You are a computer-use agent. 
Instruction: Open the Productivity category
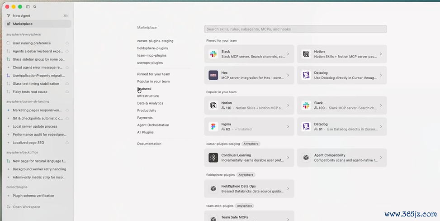(147, 110)
